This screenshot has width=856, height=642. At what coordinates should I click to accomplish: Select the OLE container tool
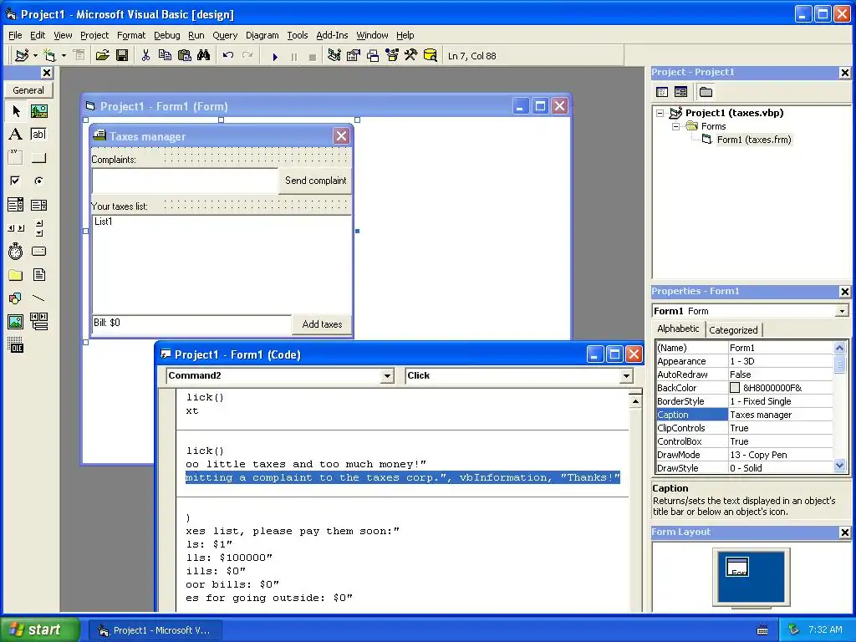16,345
